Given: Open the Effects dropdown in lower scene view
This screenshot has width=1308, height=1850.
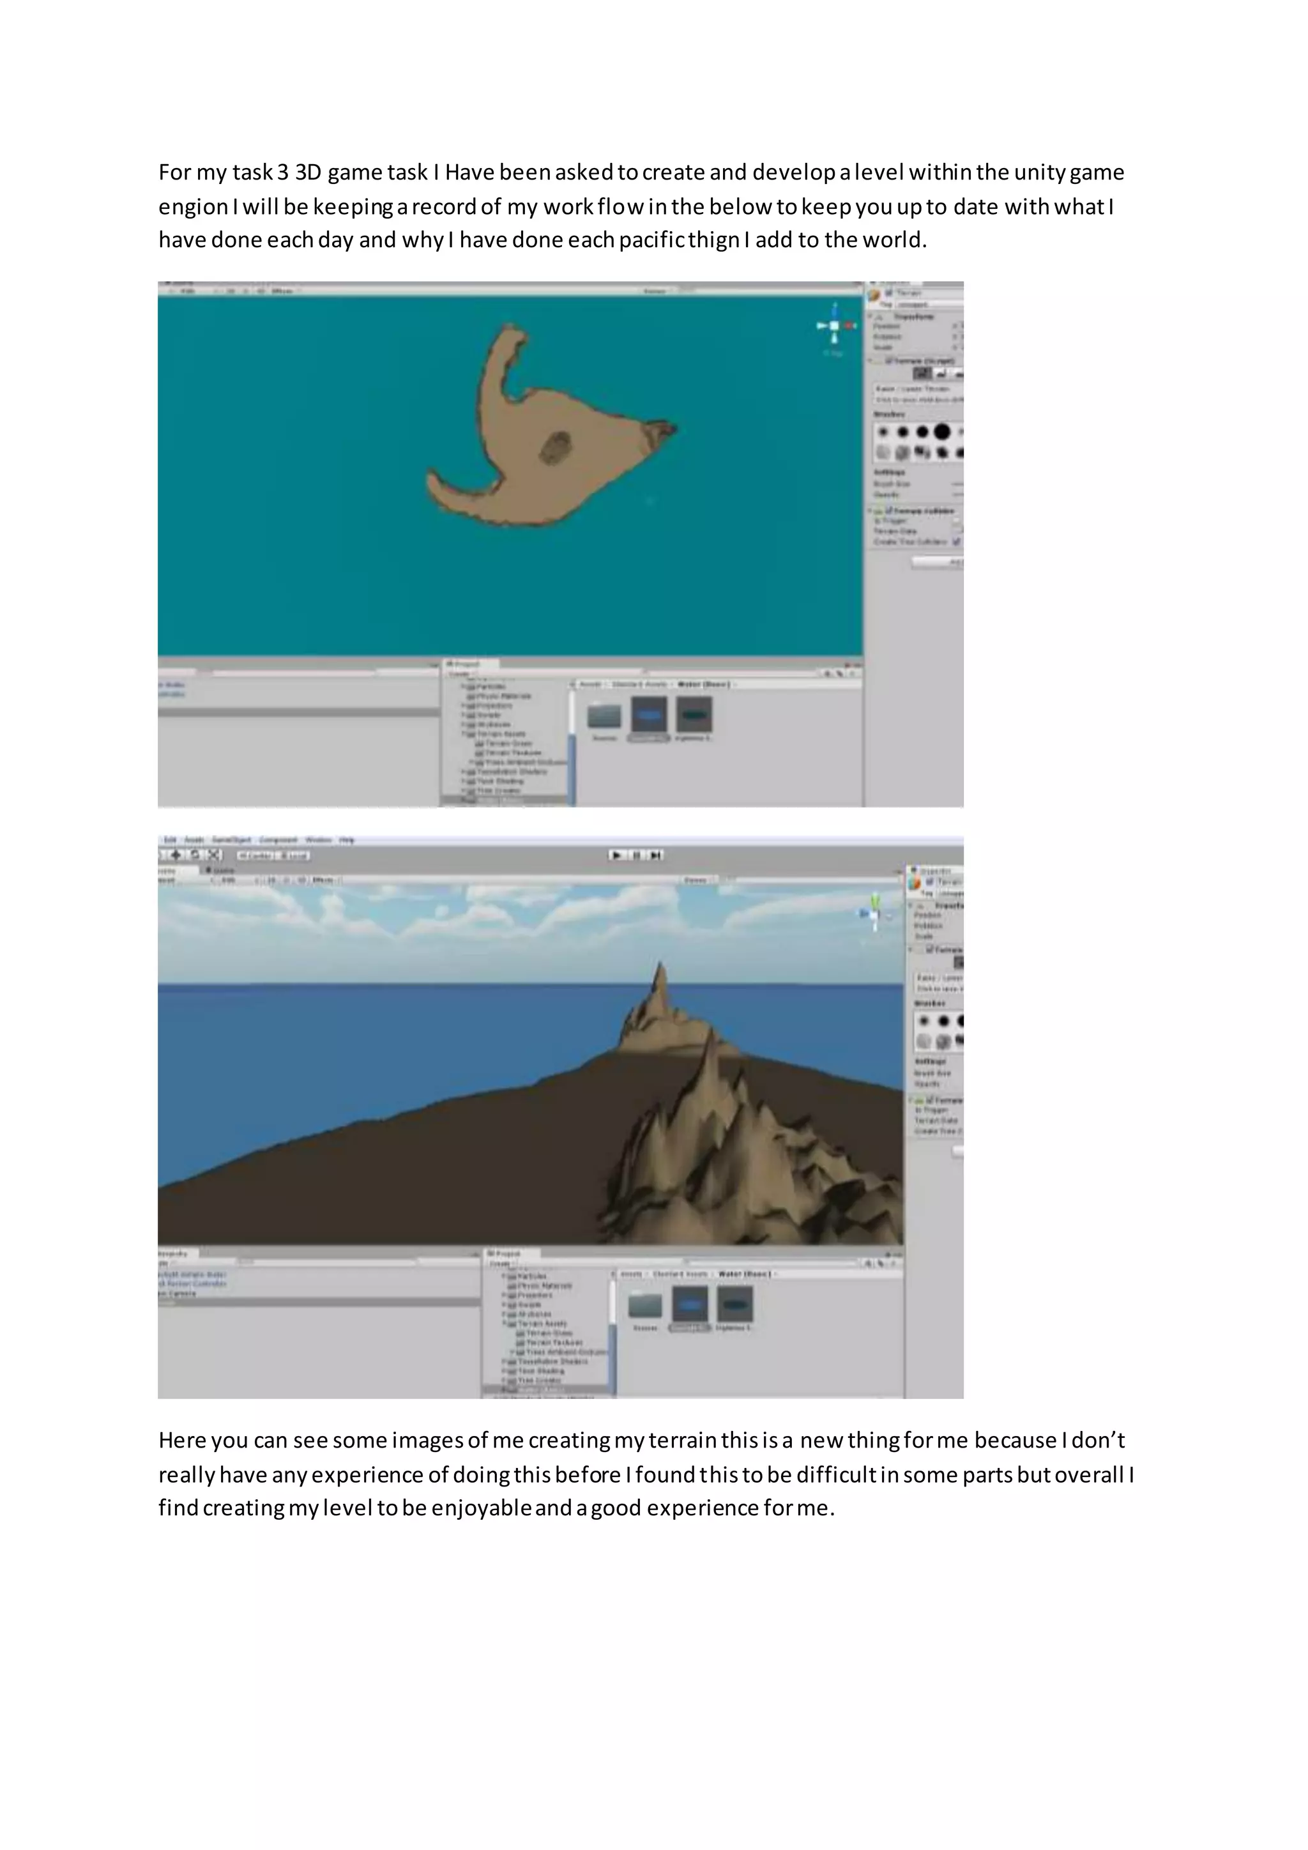Looking at the screenshot, I should click(x=323, y=880).
